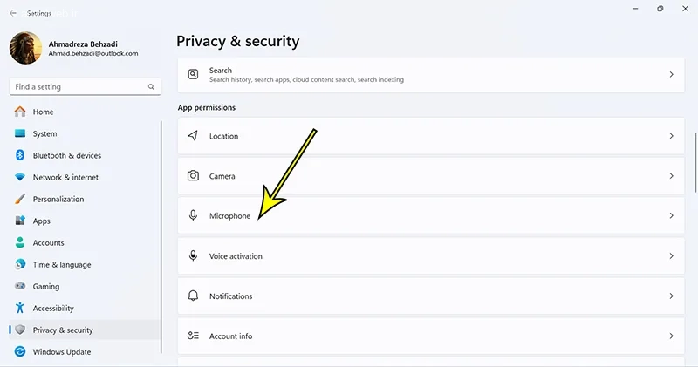Click the search magnifier icon in Find a setting

[152, 87]
